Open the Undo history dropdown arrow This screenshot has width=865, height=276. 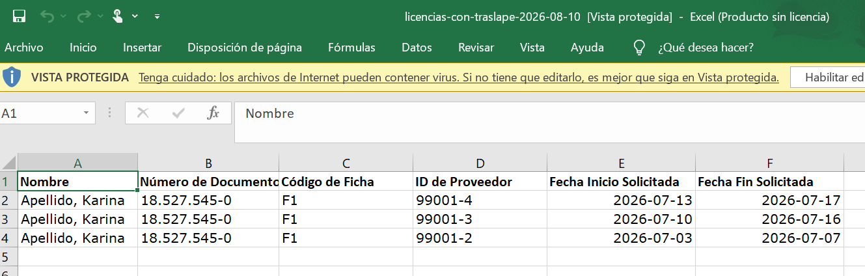63,16
